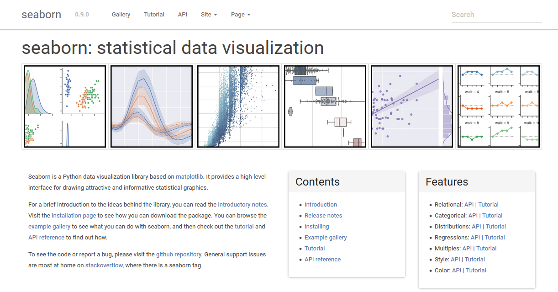Visit the github repository link
Image resolution: width=558 pixels, height=292 pixels.
coord(179,255)
